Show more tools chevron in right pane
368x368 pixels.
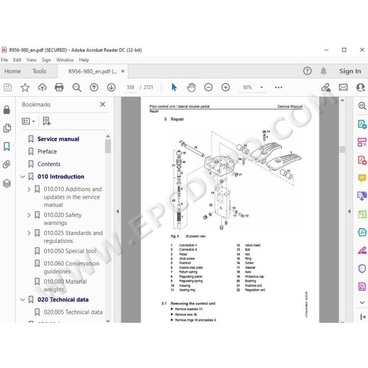click(362, 302)
